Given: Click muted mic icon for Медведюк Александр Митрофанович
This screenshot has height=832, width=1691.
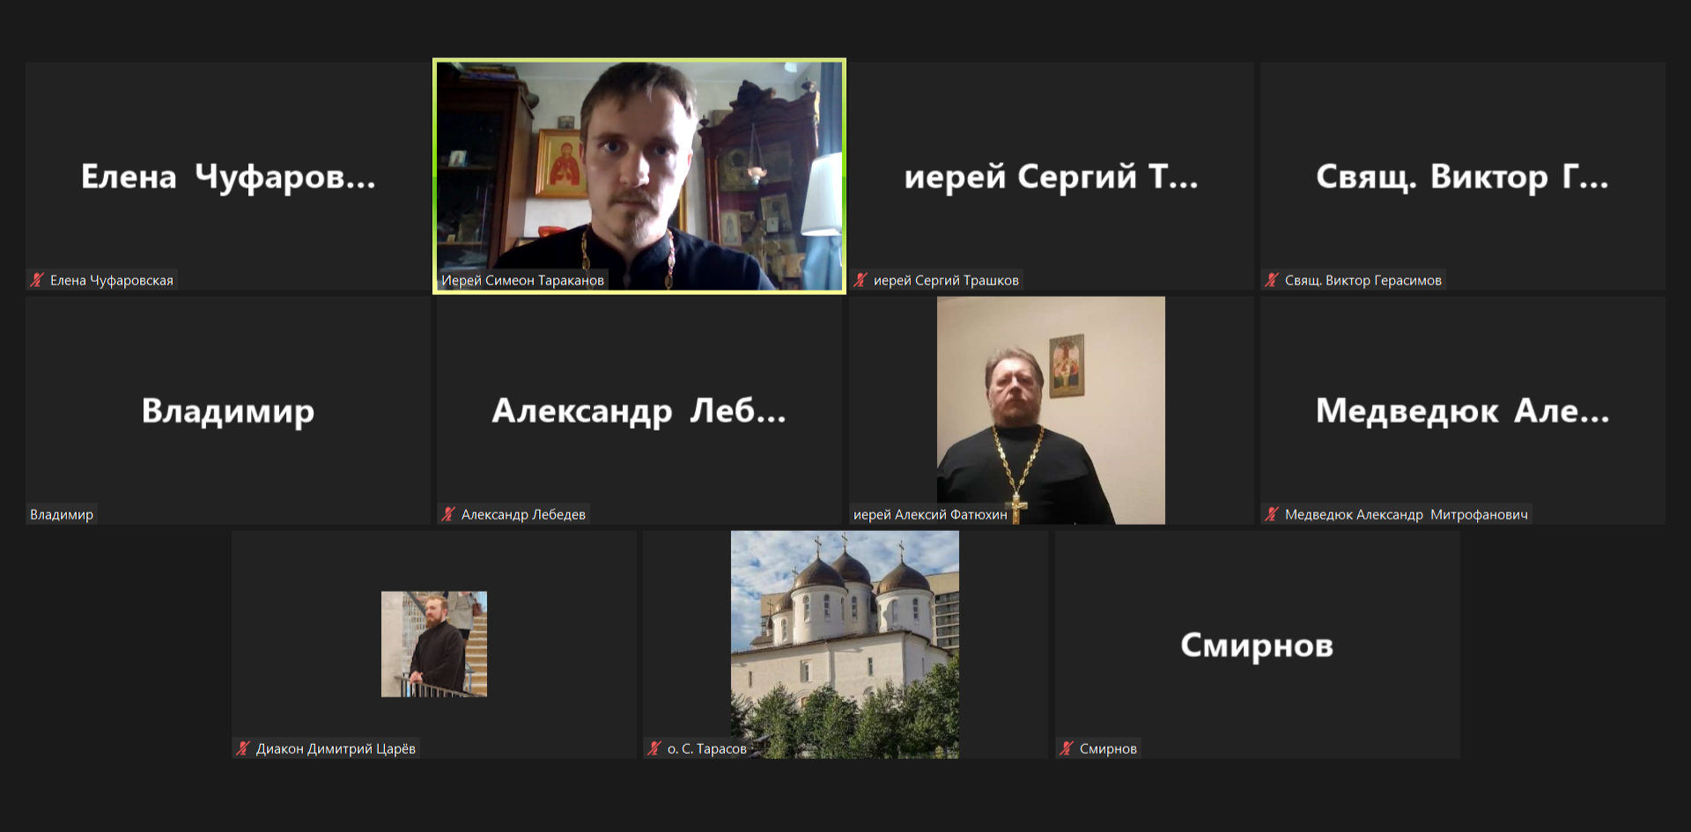Looking at the screenshot, I should point(1272,514).
